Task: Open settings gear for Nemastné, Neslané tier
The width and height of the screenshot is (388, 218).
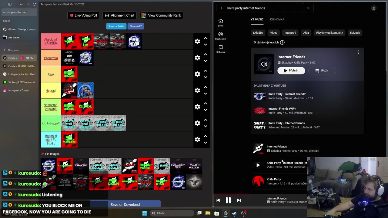Action: tap(197, 107)
